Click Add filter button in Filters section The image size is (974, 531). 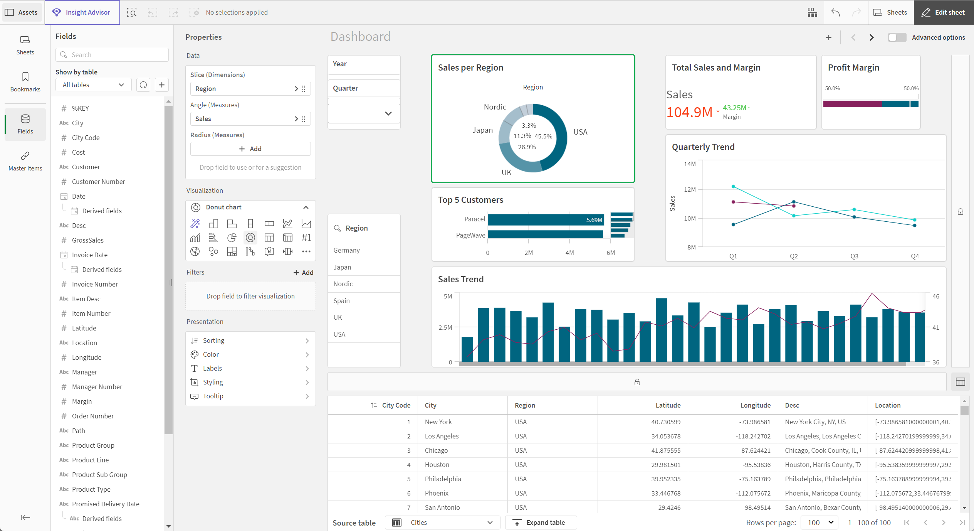pyautogui.click(x=302, y=272)
